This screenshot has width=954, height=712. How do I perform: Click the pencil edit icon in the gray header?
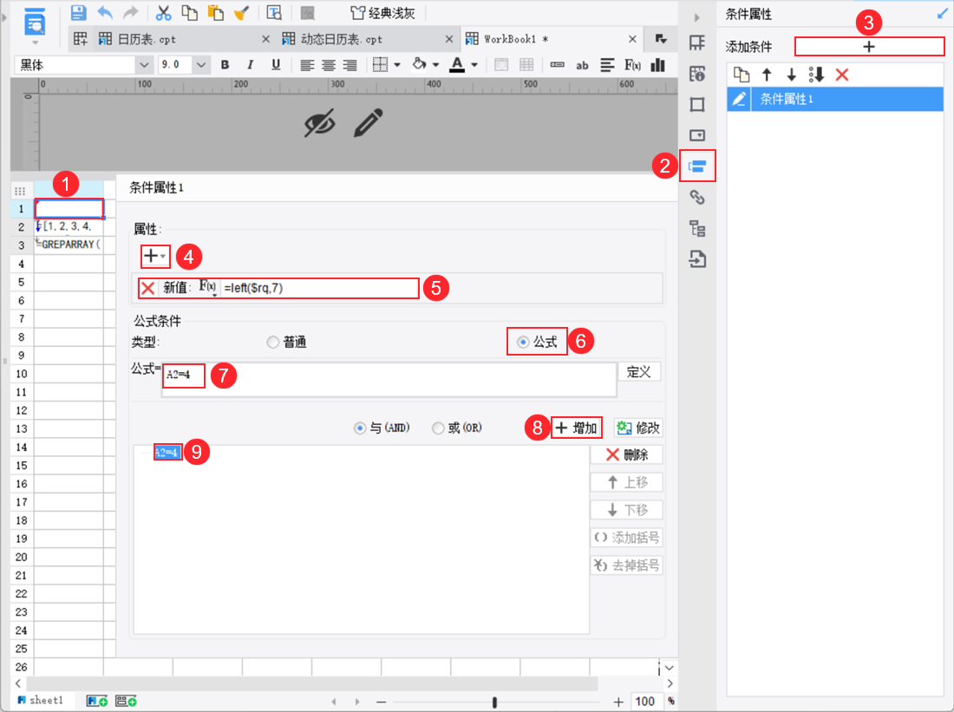[369, 123]
